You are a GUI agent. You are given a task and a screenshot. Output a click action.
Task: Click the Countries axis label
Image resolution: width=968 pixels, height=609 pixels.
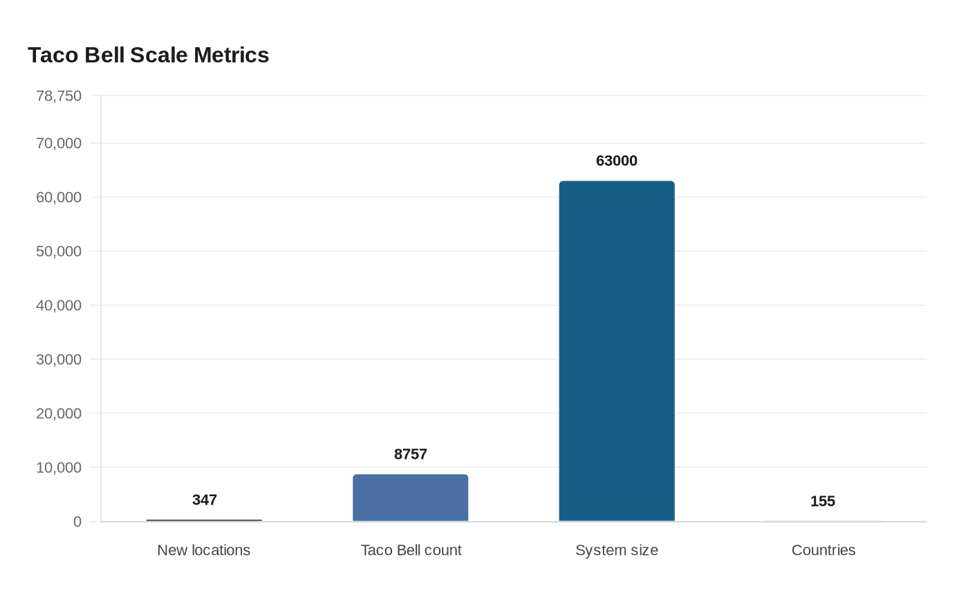pos(823,550)
